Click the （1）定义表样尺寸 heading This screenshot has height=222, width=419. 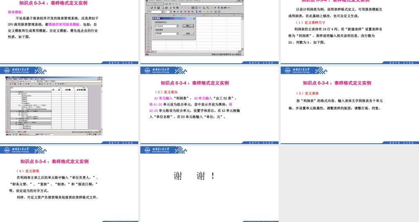pos(310,23)
